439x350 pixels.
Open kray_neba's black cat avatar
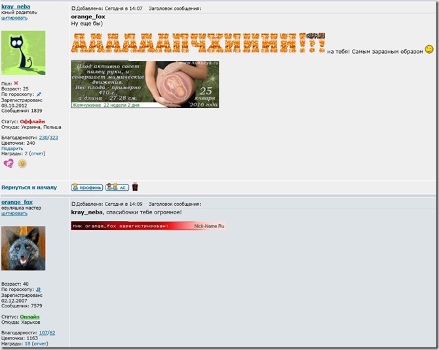coord(24,52)
